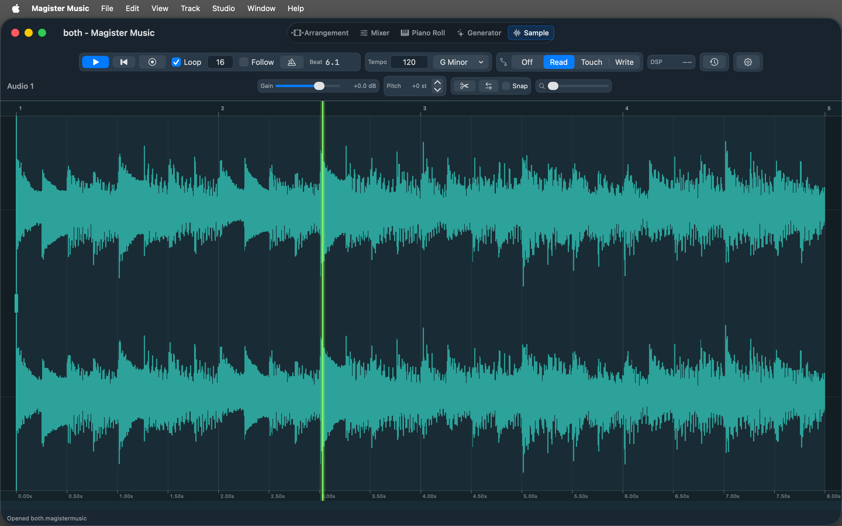
Task: Increase pitch with the up stepper arrow
Action: (437, 82)
